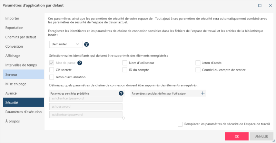Click help icon for Paramètres sensibles prédéfinis

(121, 93)
